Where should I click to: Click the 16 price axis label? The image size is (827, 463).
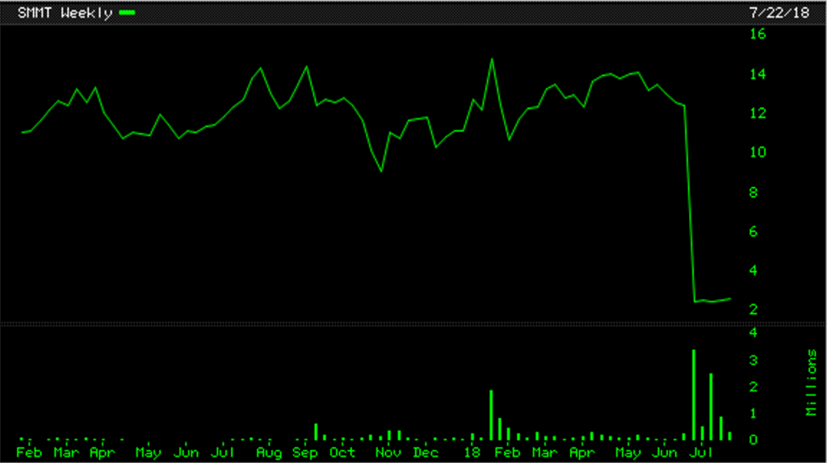pos(758,34)
